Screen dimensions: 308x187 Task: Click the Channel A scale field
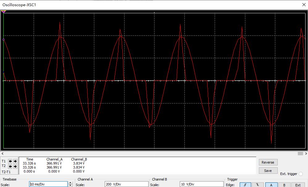pyautogui.click(x=126, y=184)
